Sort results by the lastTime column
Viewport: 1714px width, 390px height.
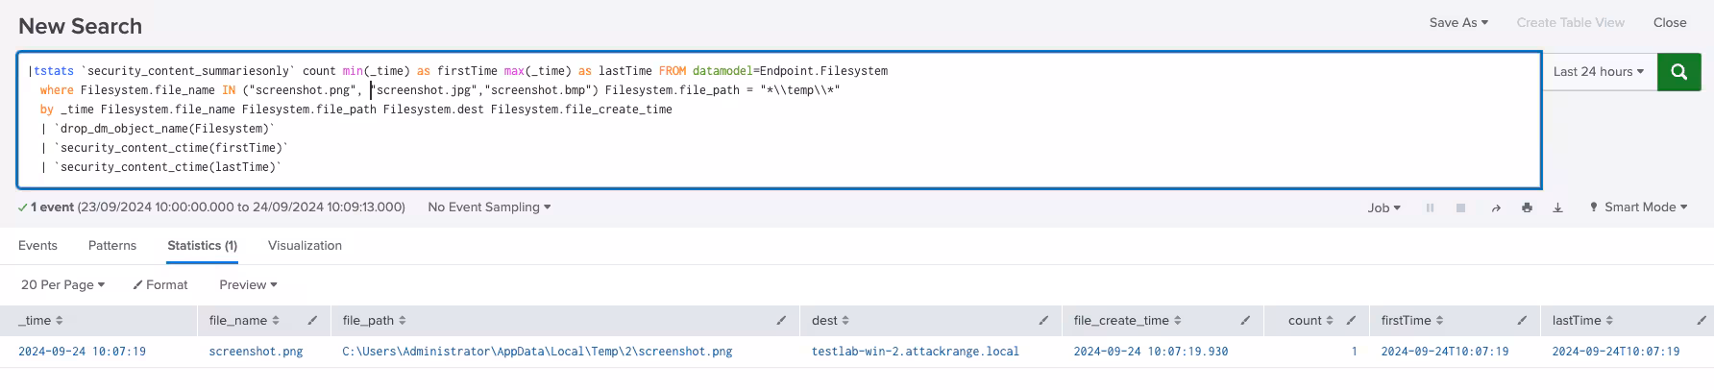tap(1582, 321)
